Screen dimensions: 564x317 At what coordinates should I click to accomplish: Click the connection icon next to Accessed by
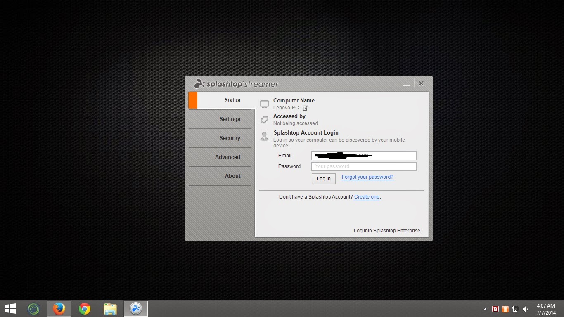point(264,119)
